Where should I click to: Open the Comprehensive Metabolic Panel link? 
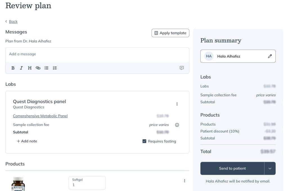click(40, 116)
